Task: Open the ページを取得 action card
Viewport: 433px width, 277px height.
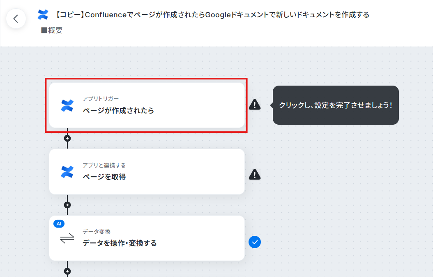Action: tap(147, 172)
